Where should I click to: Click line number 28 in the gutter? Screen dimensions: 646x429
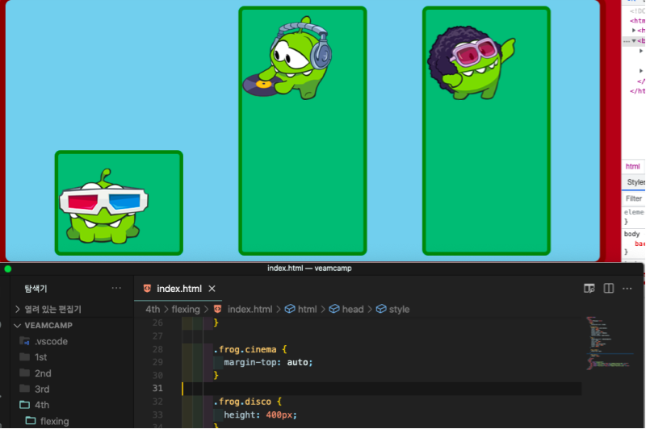pyautogui.click(x=157, y=349)
